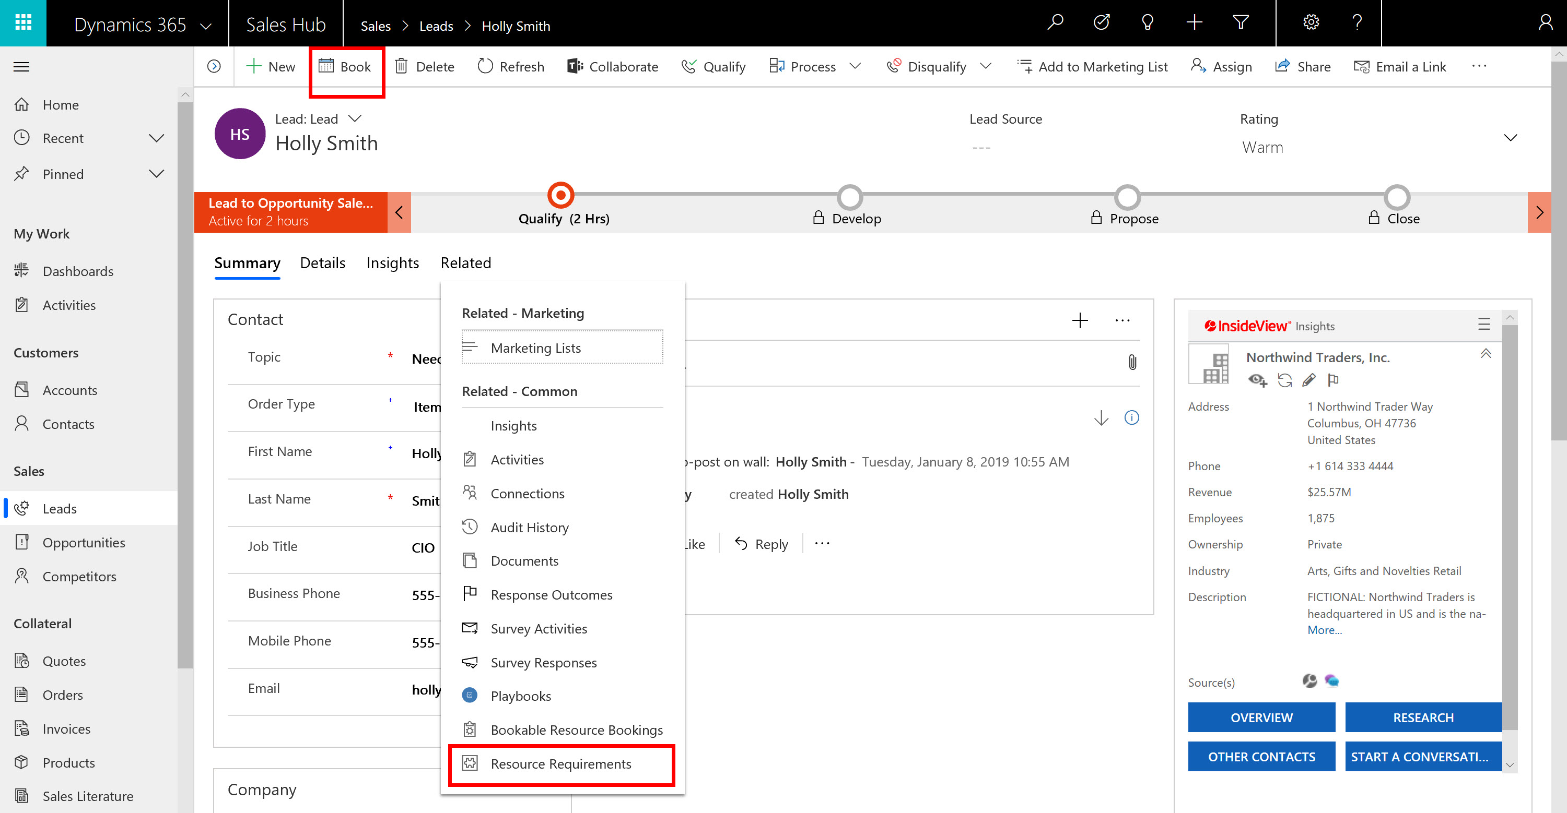
Task: Click the Northwind Traders building thumbnail
Action: [x=1208, y=365]
